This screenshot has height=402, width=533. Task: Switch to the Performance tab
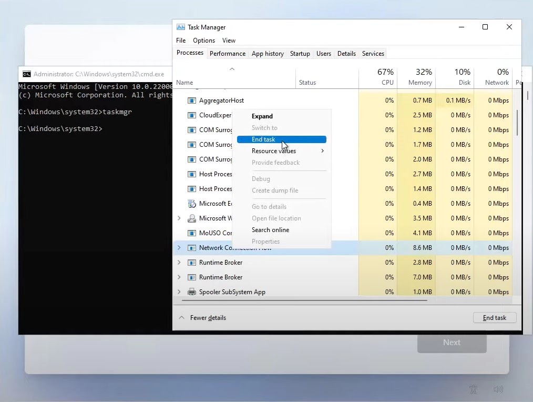(x=228, y=54)
